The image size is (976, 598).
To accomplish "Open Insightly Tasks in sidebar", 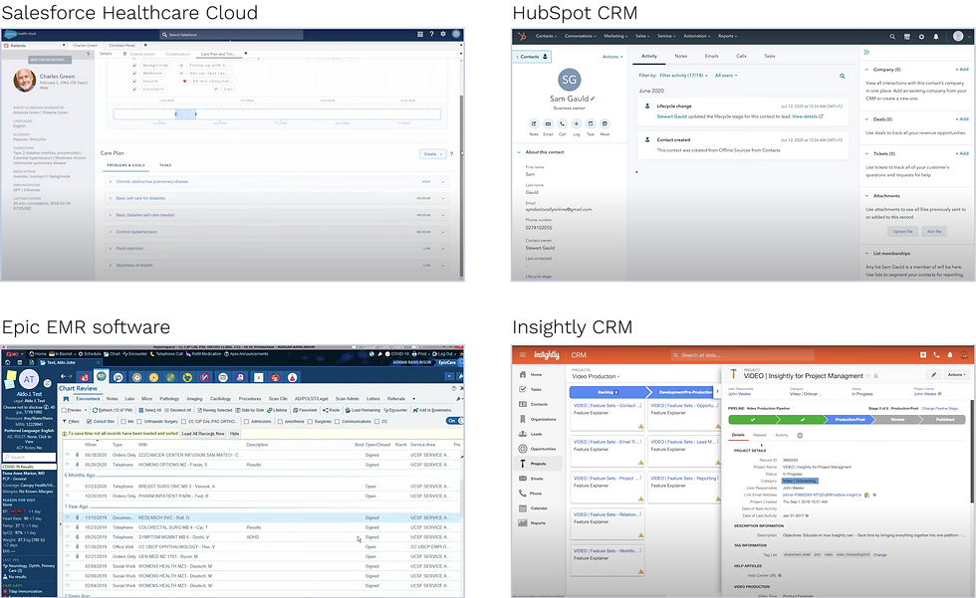I will (x=531, y=389).
